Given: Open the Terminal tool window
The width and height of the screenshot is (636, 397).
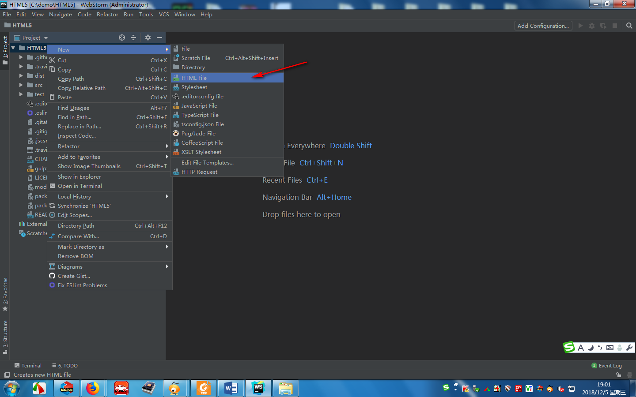Looking at the screenshot, I should 28,366.
